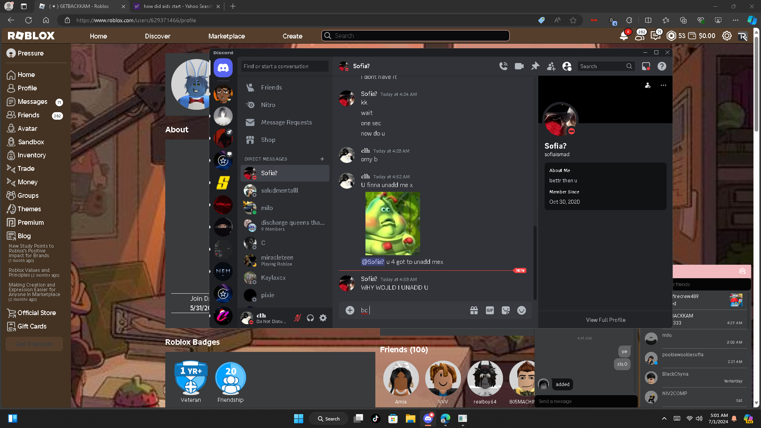This screenshot has width=761, height=428.
Task: Open emoji picker in message bar
Action: click(x=522, y=310)
